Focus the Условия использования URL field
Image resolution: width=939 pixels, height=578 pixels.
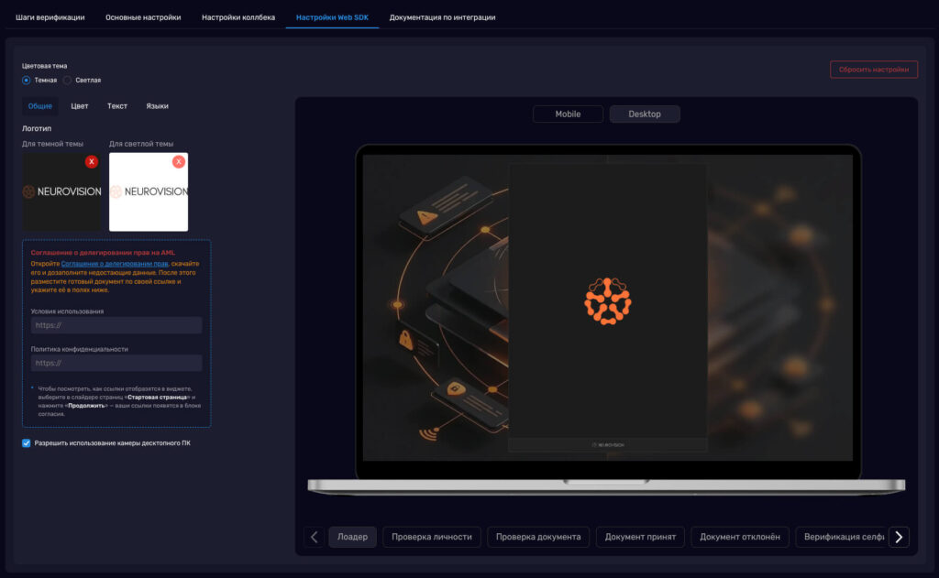[116, 325]
